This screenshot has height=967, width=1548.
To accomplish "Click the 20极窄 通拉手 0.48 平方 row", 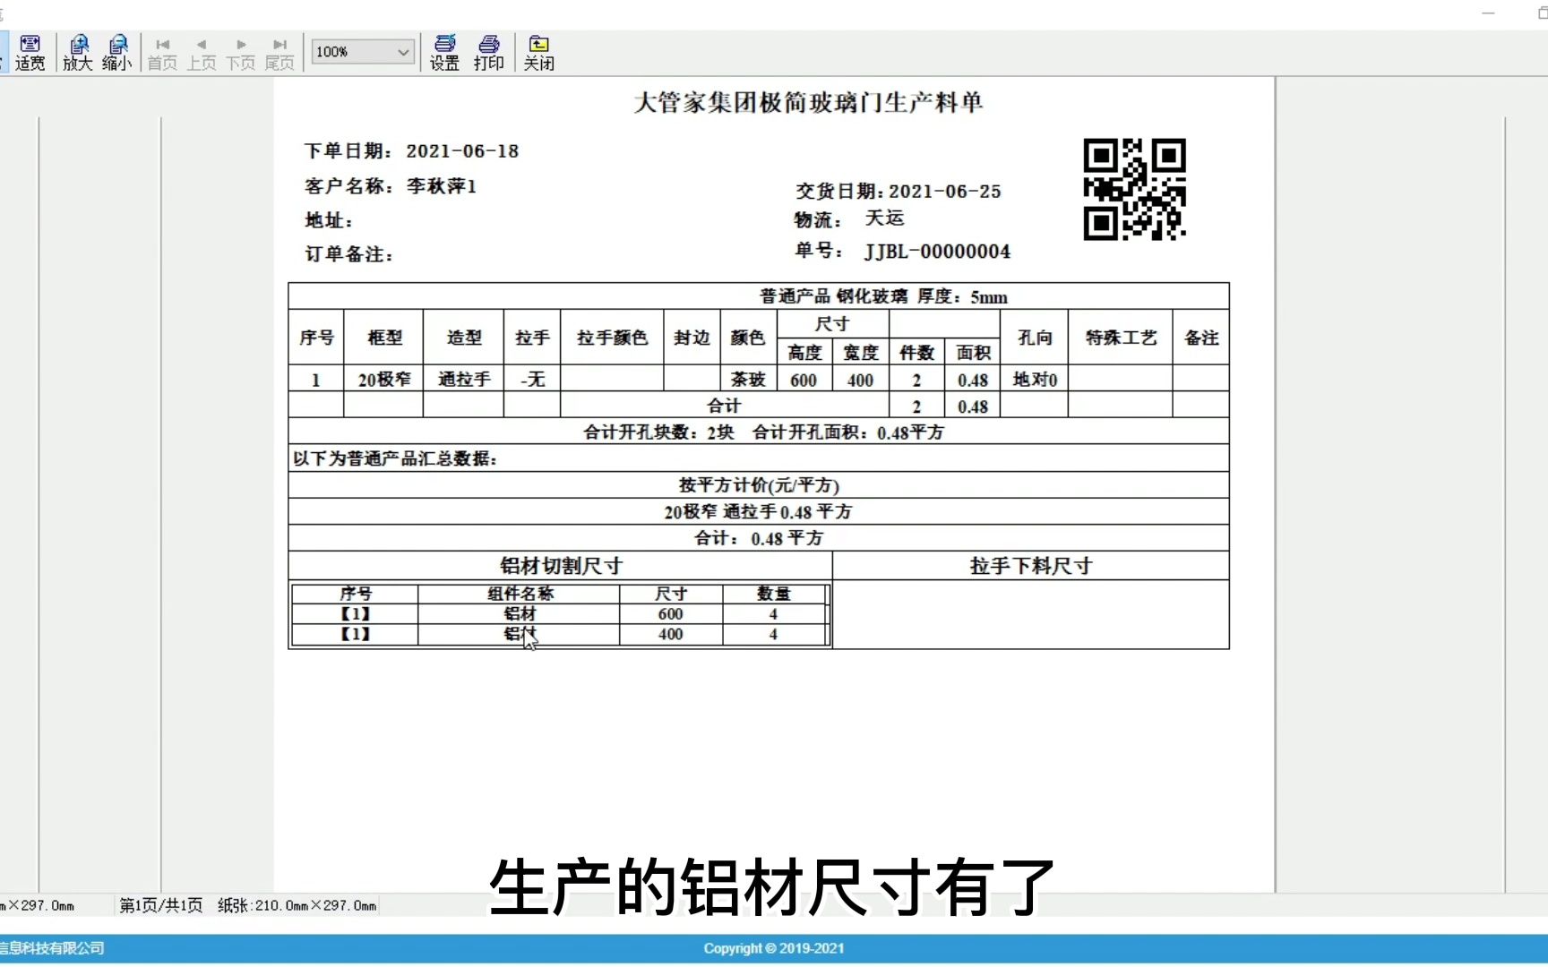I will click(x=759, y=512).
